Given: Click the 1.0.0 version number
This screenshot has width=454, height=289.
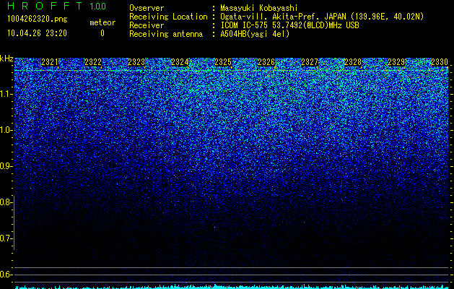Looking at the screenshot, I should coord(97,7).
